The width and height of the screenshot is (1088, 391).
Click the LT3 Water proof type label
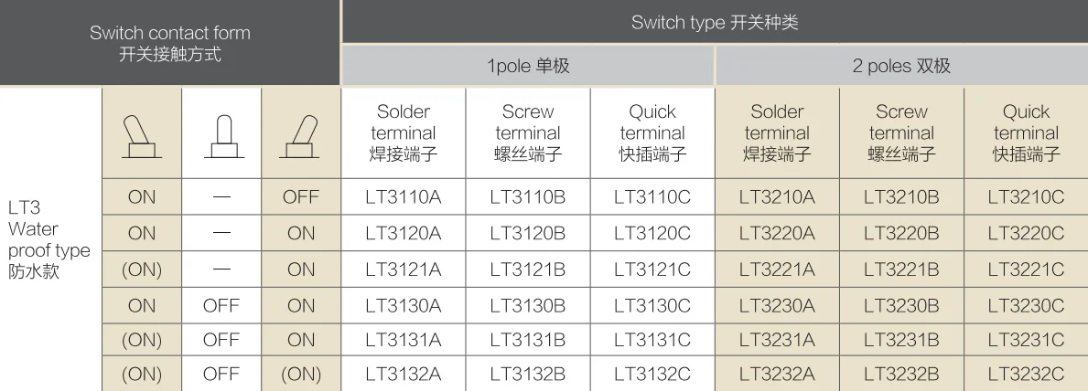48,240
